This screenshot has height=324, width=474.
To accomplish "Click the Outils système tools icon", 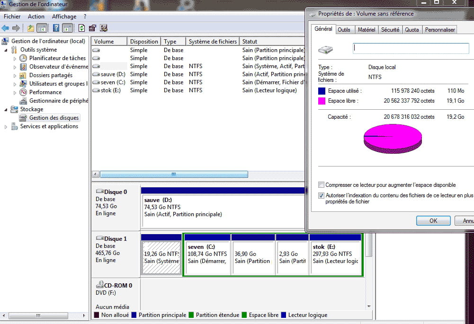I will [x=14, y=50].
